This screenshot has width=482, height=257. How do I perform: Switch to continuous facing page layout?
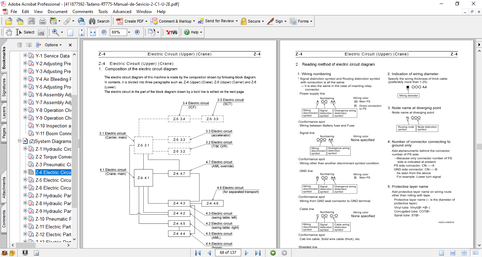point(464,253)
